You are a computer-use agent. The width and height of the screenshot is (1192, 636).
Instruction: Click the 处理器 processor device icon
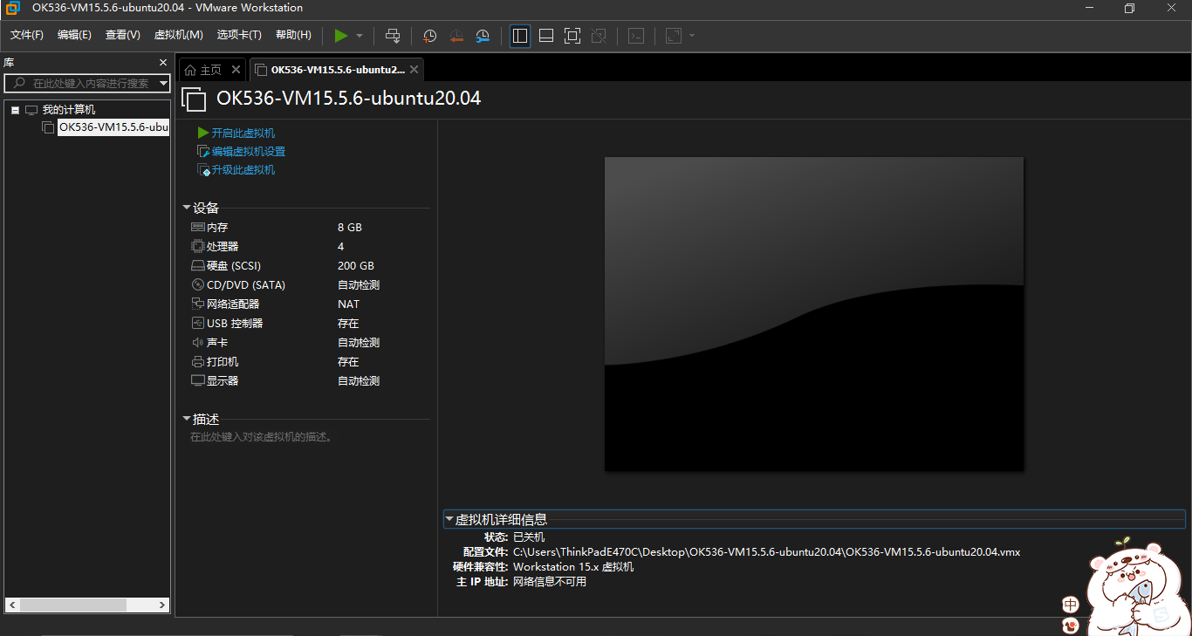[x=198, y=246]
